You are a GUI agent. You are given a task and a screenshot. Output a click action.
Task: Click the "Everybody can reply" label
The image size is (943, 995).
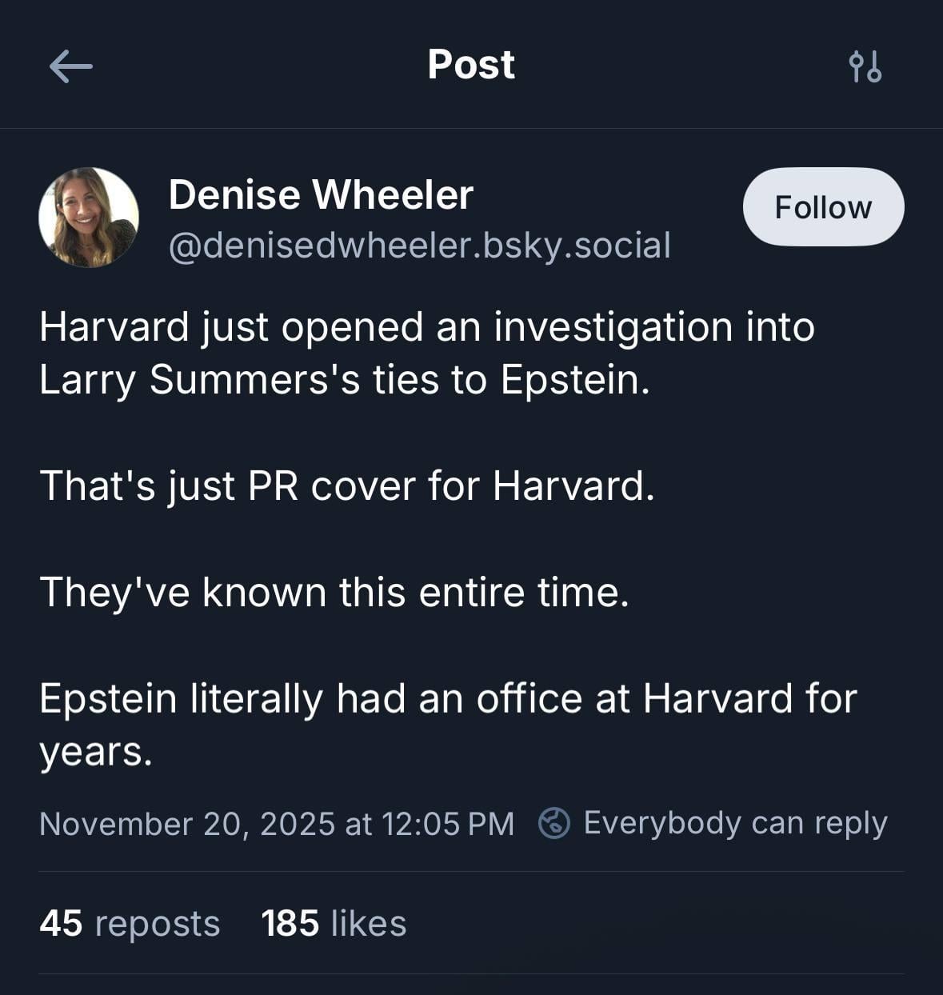tap(735, 823)
